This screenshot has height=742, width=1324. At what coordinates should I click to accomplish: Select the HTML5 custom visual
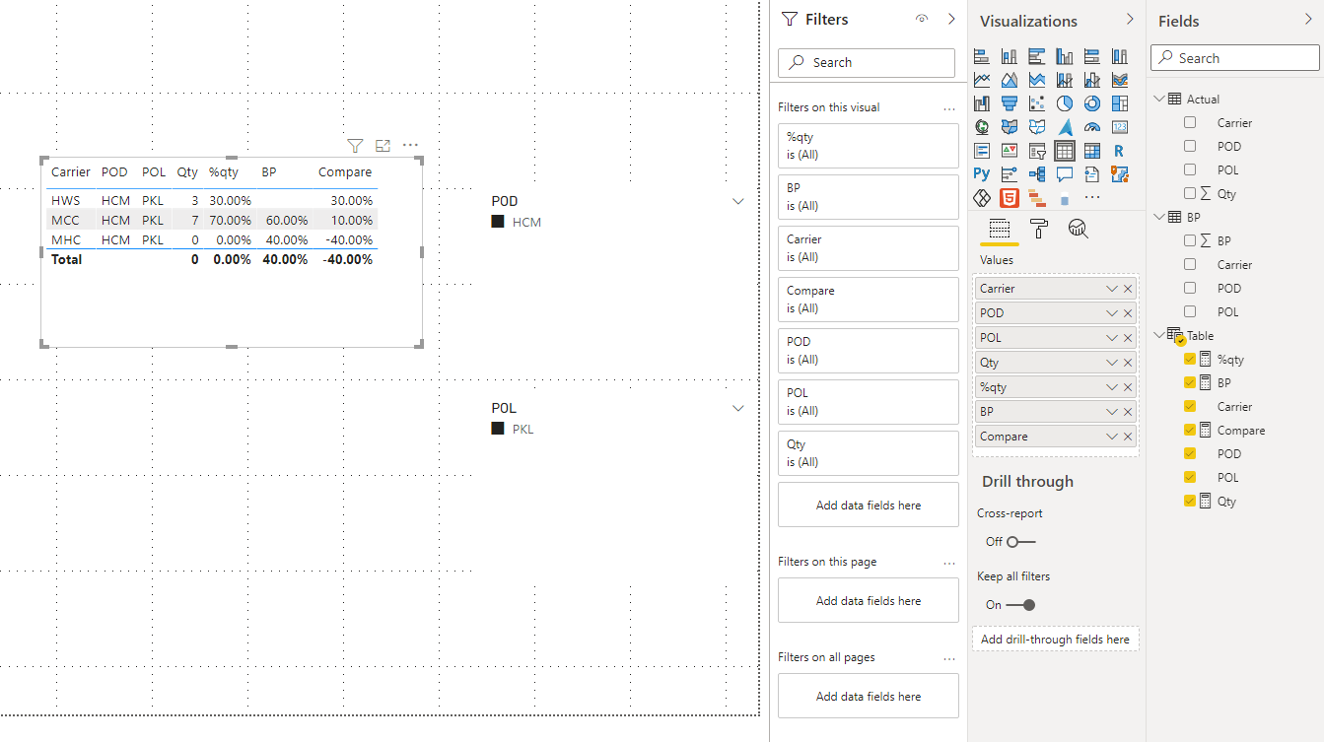(1010, 198)
